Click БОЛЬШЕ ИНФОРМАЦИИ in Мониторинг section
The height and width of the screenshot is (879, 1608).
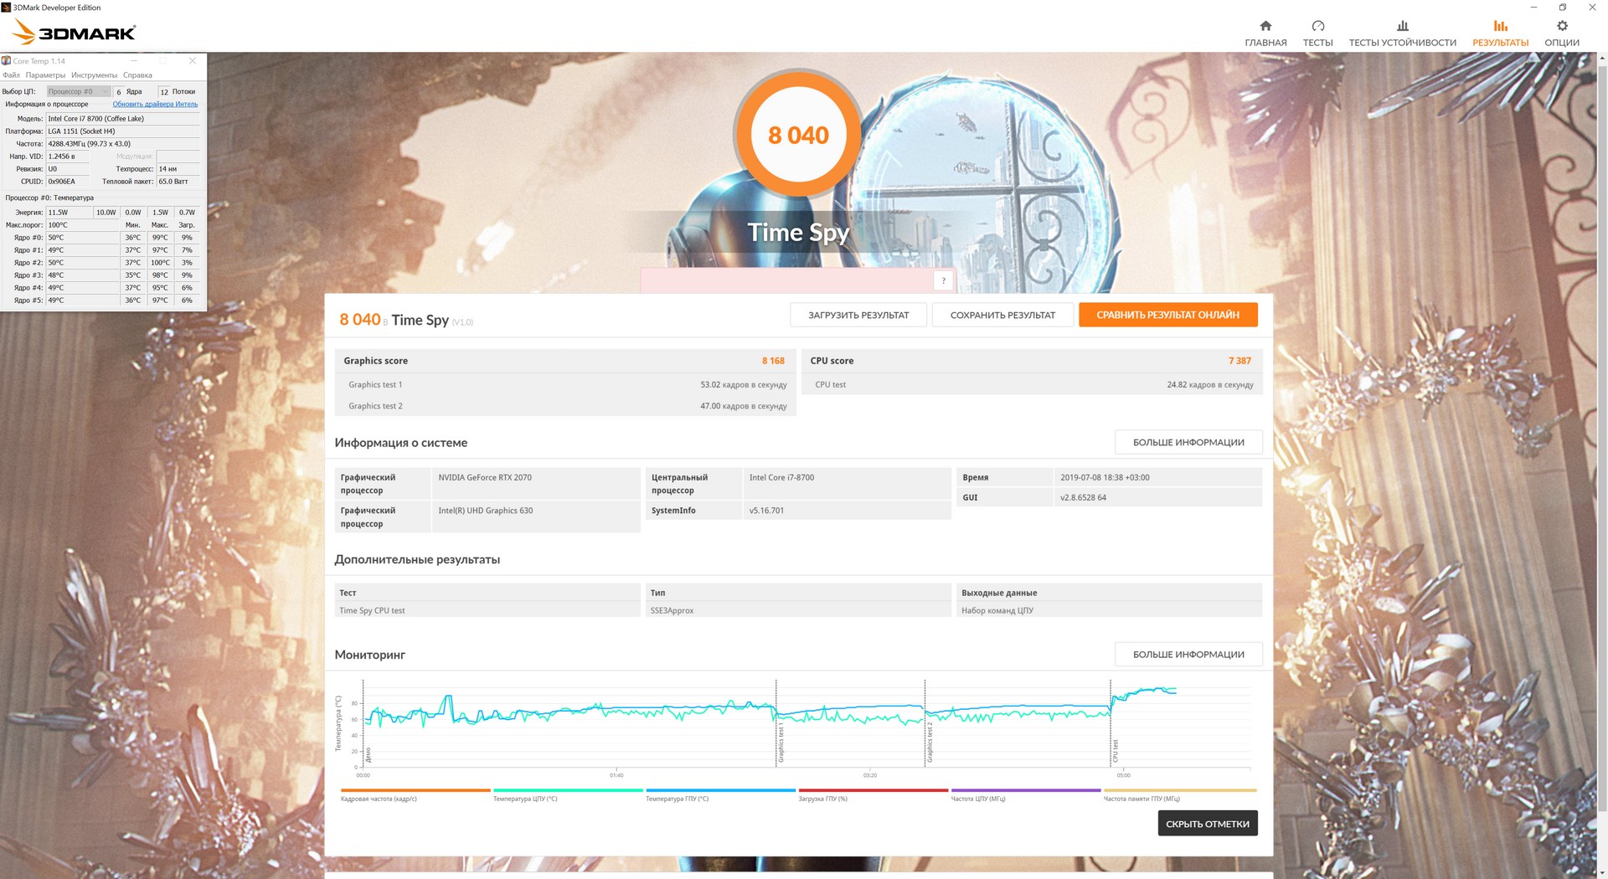(x=1188, y=655)
